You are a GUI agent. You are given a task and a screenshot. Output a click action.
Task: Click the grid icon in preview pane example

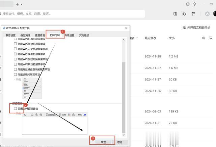(x=69, y=115)
